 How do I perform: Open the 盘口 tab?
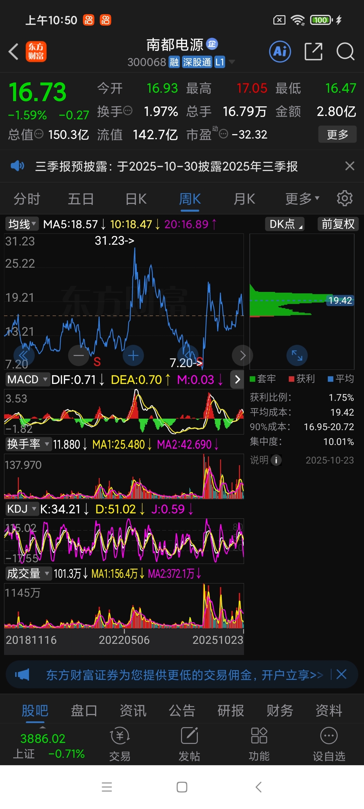(x=84, y=711)
